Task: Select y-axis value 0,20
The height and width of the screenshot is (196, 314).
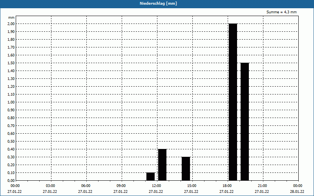Action: (x=11, y=165)
